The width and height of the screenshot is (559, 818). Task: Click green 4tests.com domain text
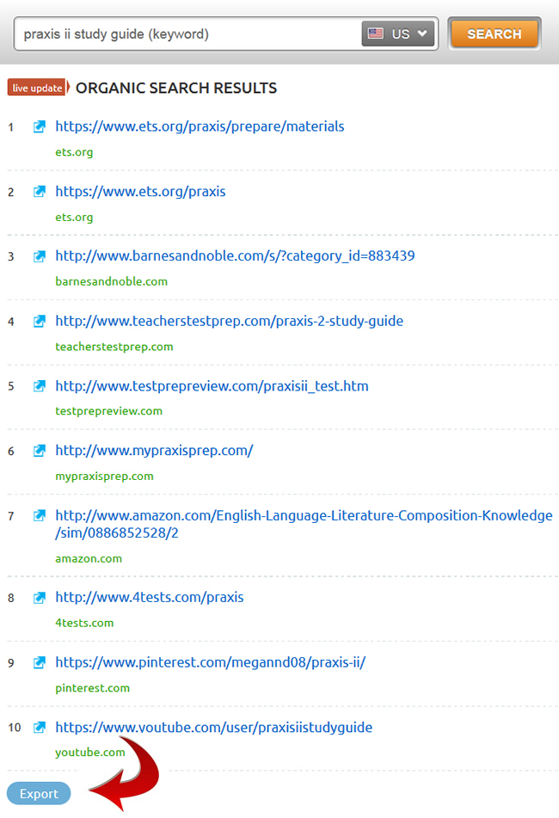[84, 623]
